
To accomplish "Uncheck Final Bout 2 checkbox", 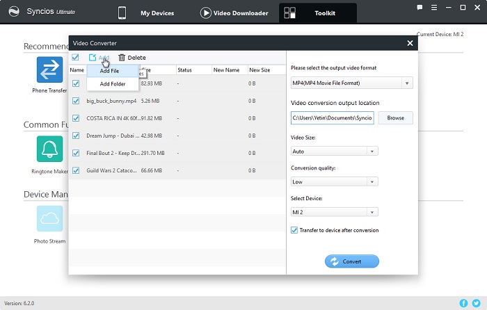I will click(76, 153).
